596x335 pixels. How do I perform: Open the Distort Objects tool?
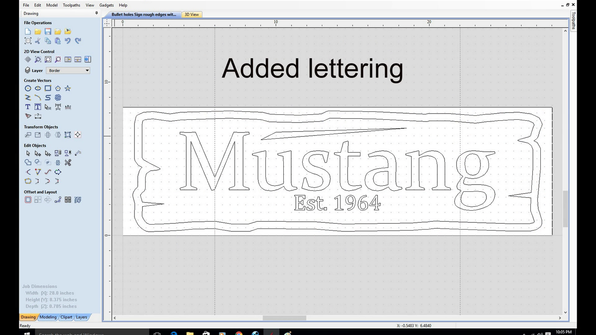coord(68,135)
